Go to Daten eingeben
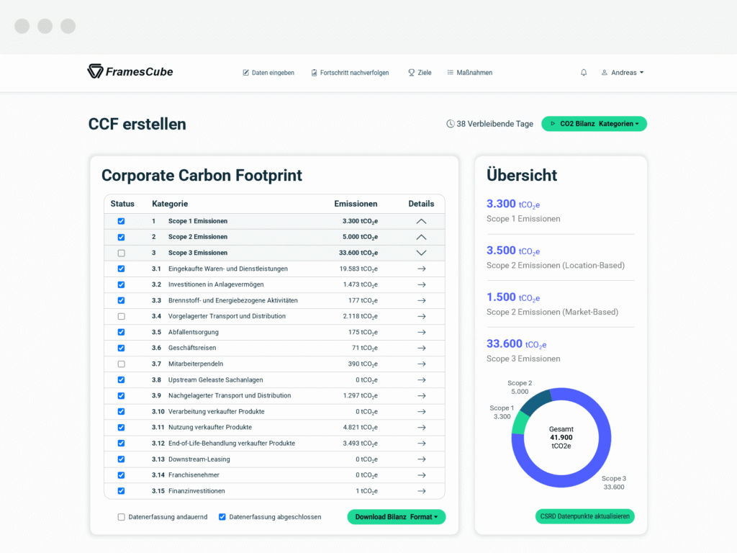 [x=268, y=73]
